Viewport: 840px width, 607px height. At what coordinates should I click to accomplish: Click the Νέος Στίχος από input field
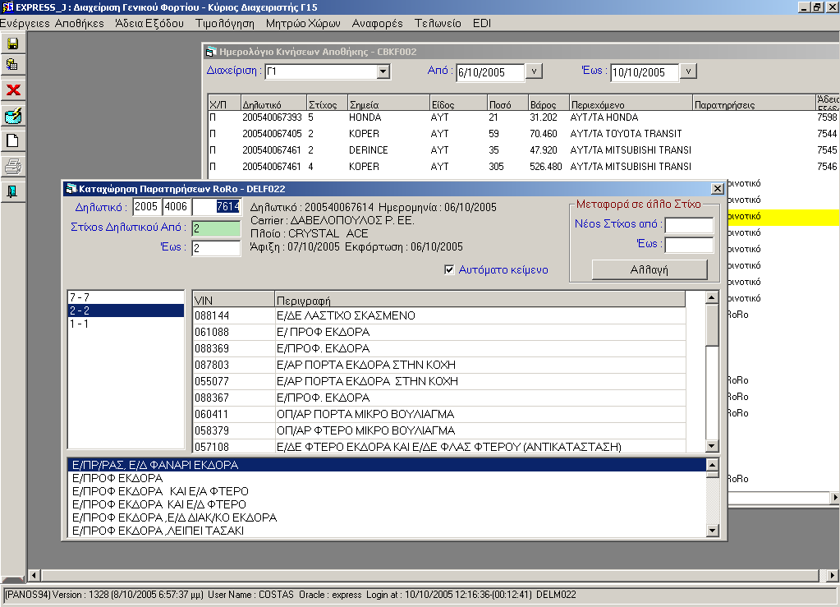click(x=689, y=225)
